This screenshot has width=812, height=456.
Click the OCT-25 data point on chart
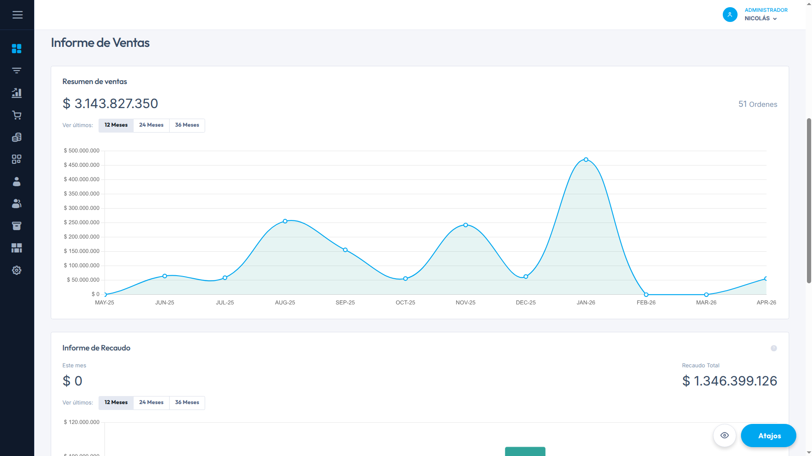[x=405, y=279]
